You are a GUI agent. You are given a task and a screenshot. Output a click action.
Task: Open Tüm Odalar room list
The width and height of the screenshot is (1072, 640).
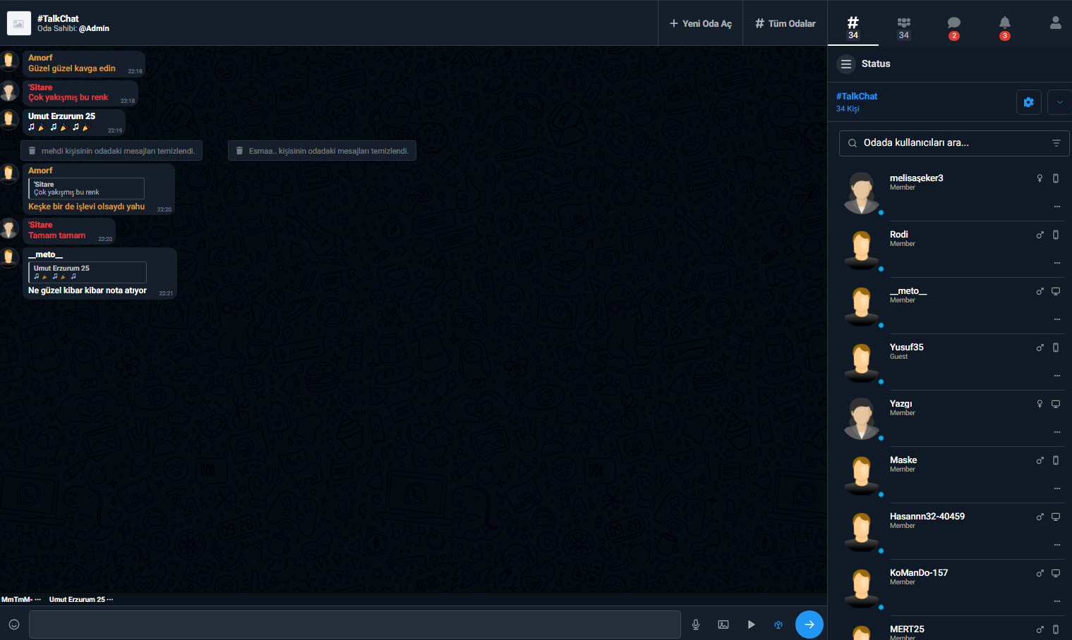pyautogui.click(x=785, y=23)
